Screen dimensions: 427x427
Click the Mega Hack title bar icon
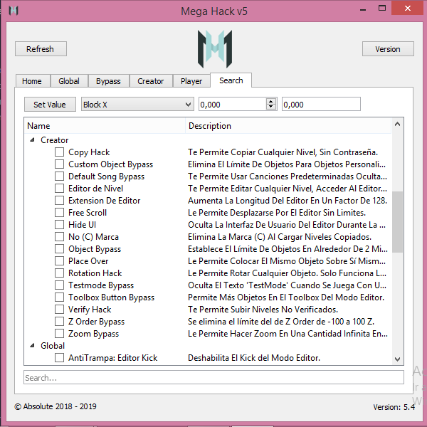click(x=14, y=11)
